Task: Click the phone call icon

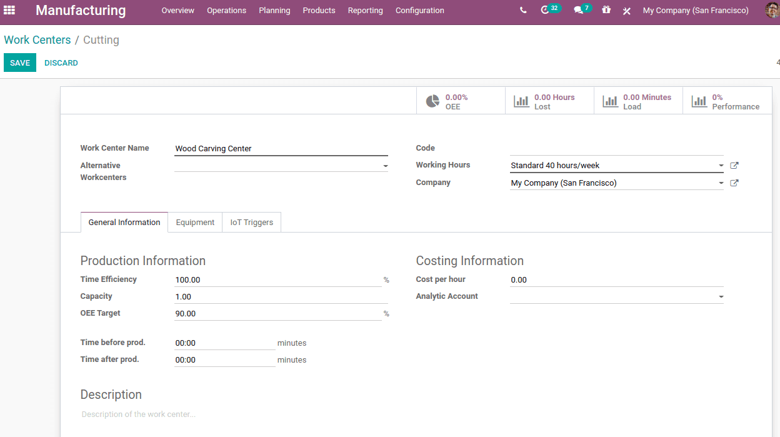Action: click(523, 10)
